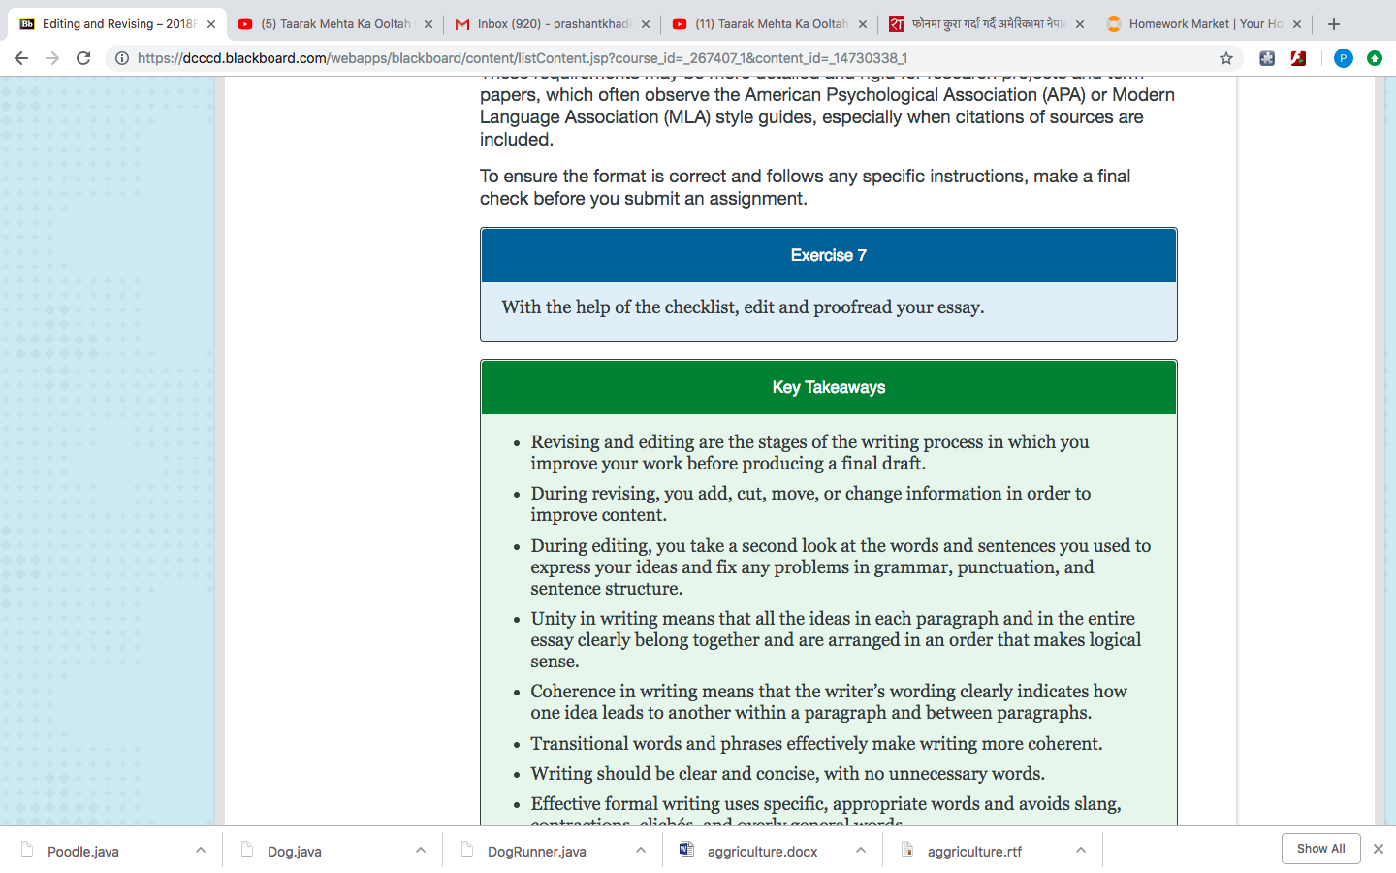Click bullet starting 'During revising, you add'
This screenshot has width=1396, height=873.
point(810,504)
